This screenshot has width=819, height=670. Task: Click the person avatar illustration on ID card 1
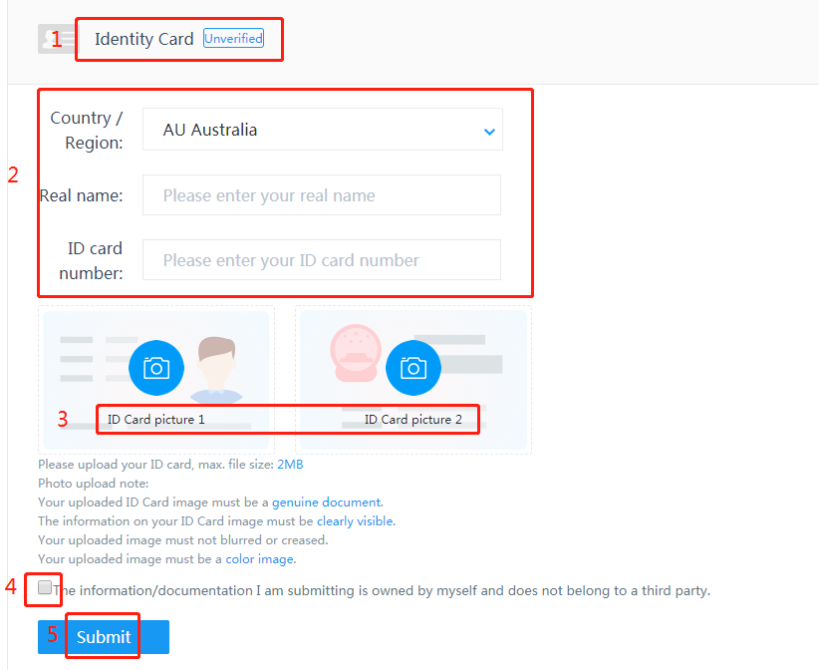(x=216, y=370)
